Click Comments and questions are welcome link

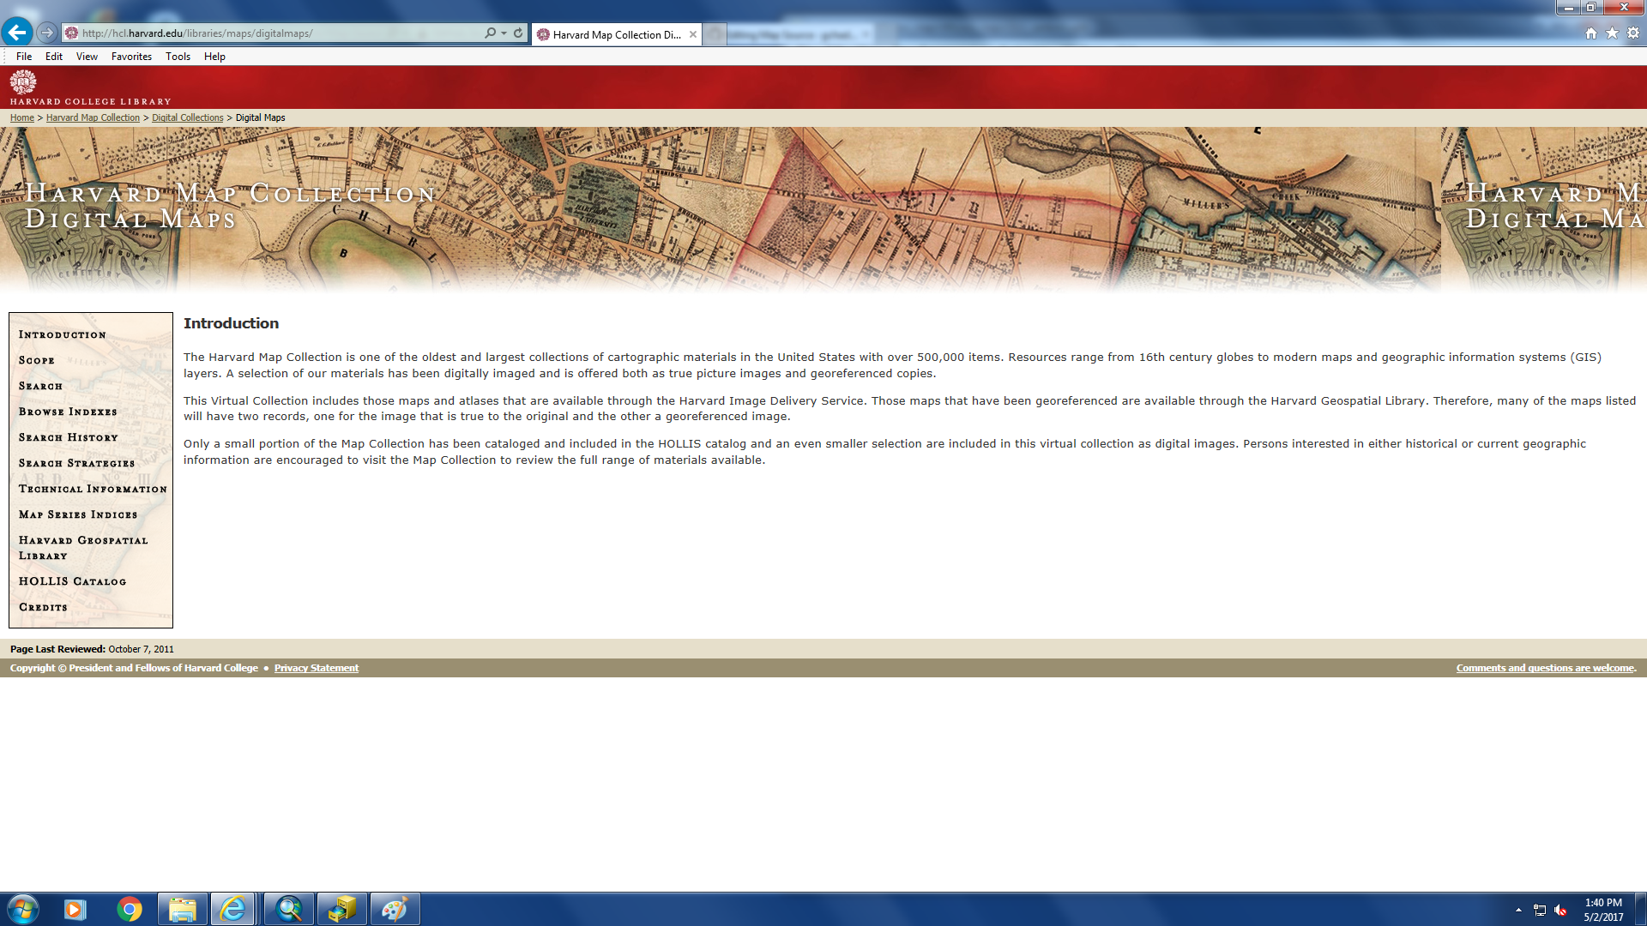1546,669
